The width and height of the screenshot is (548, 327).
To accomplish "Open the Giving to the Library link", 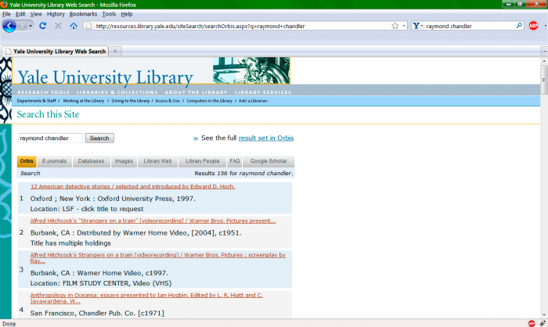I will pos(131,101).
